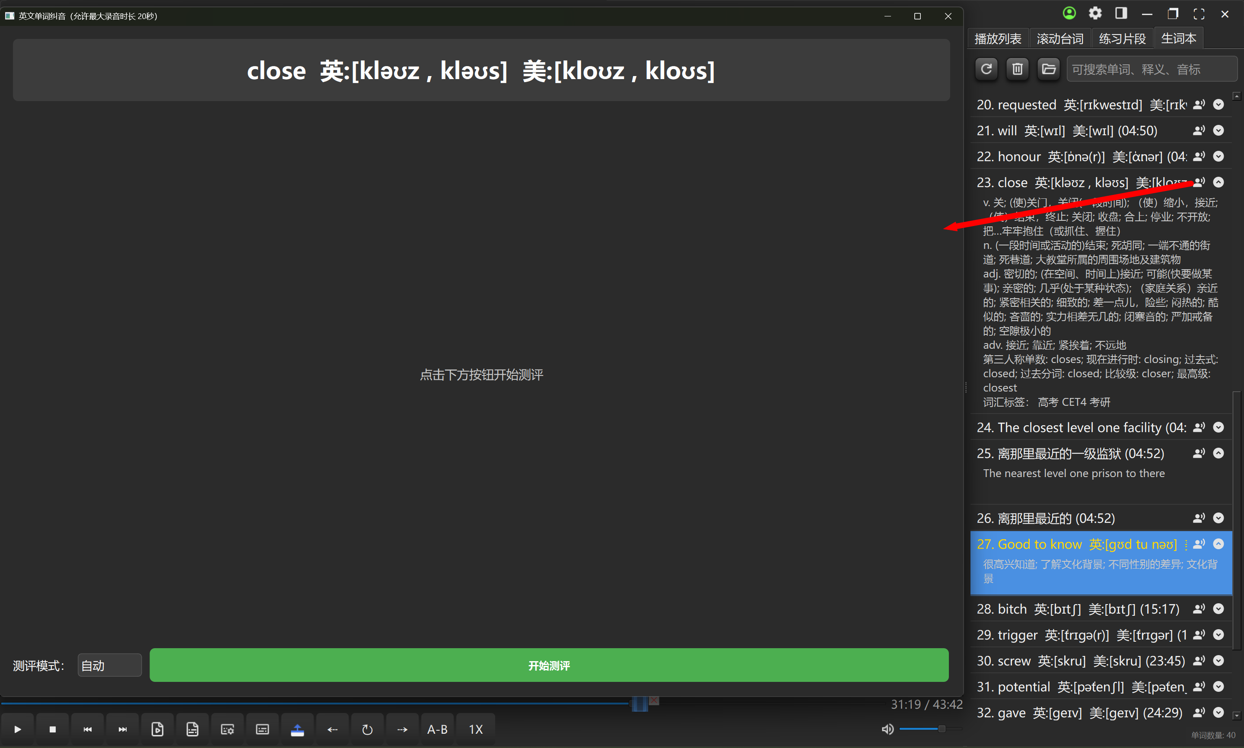Switch to the 播放列表 tab
Screen dimensions: 1244x748
(998, 39)
